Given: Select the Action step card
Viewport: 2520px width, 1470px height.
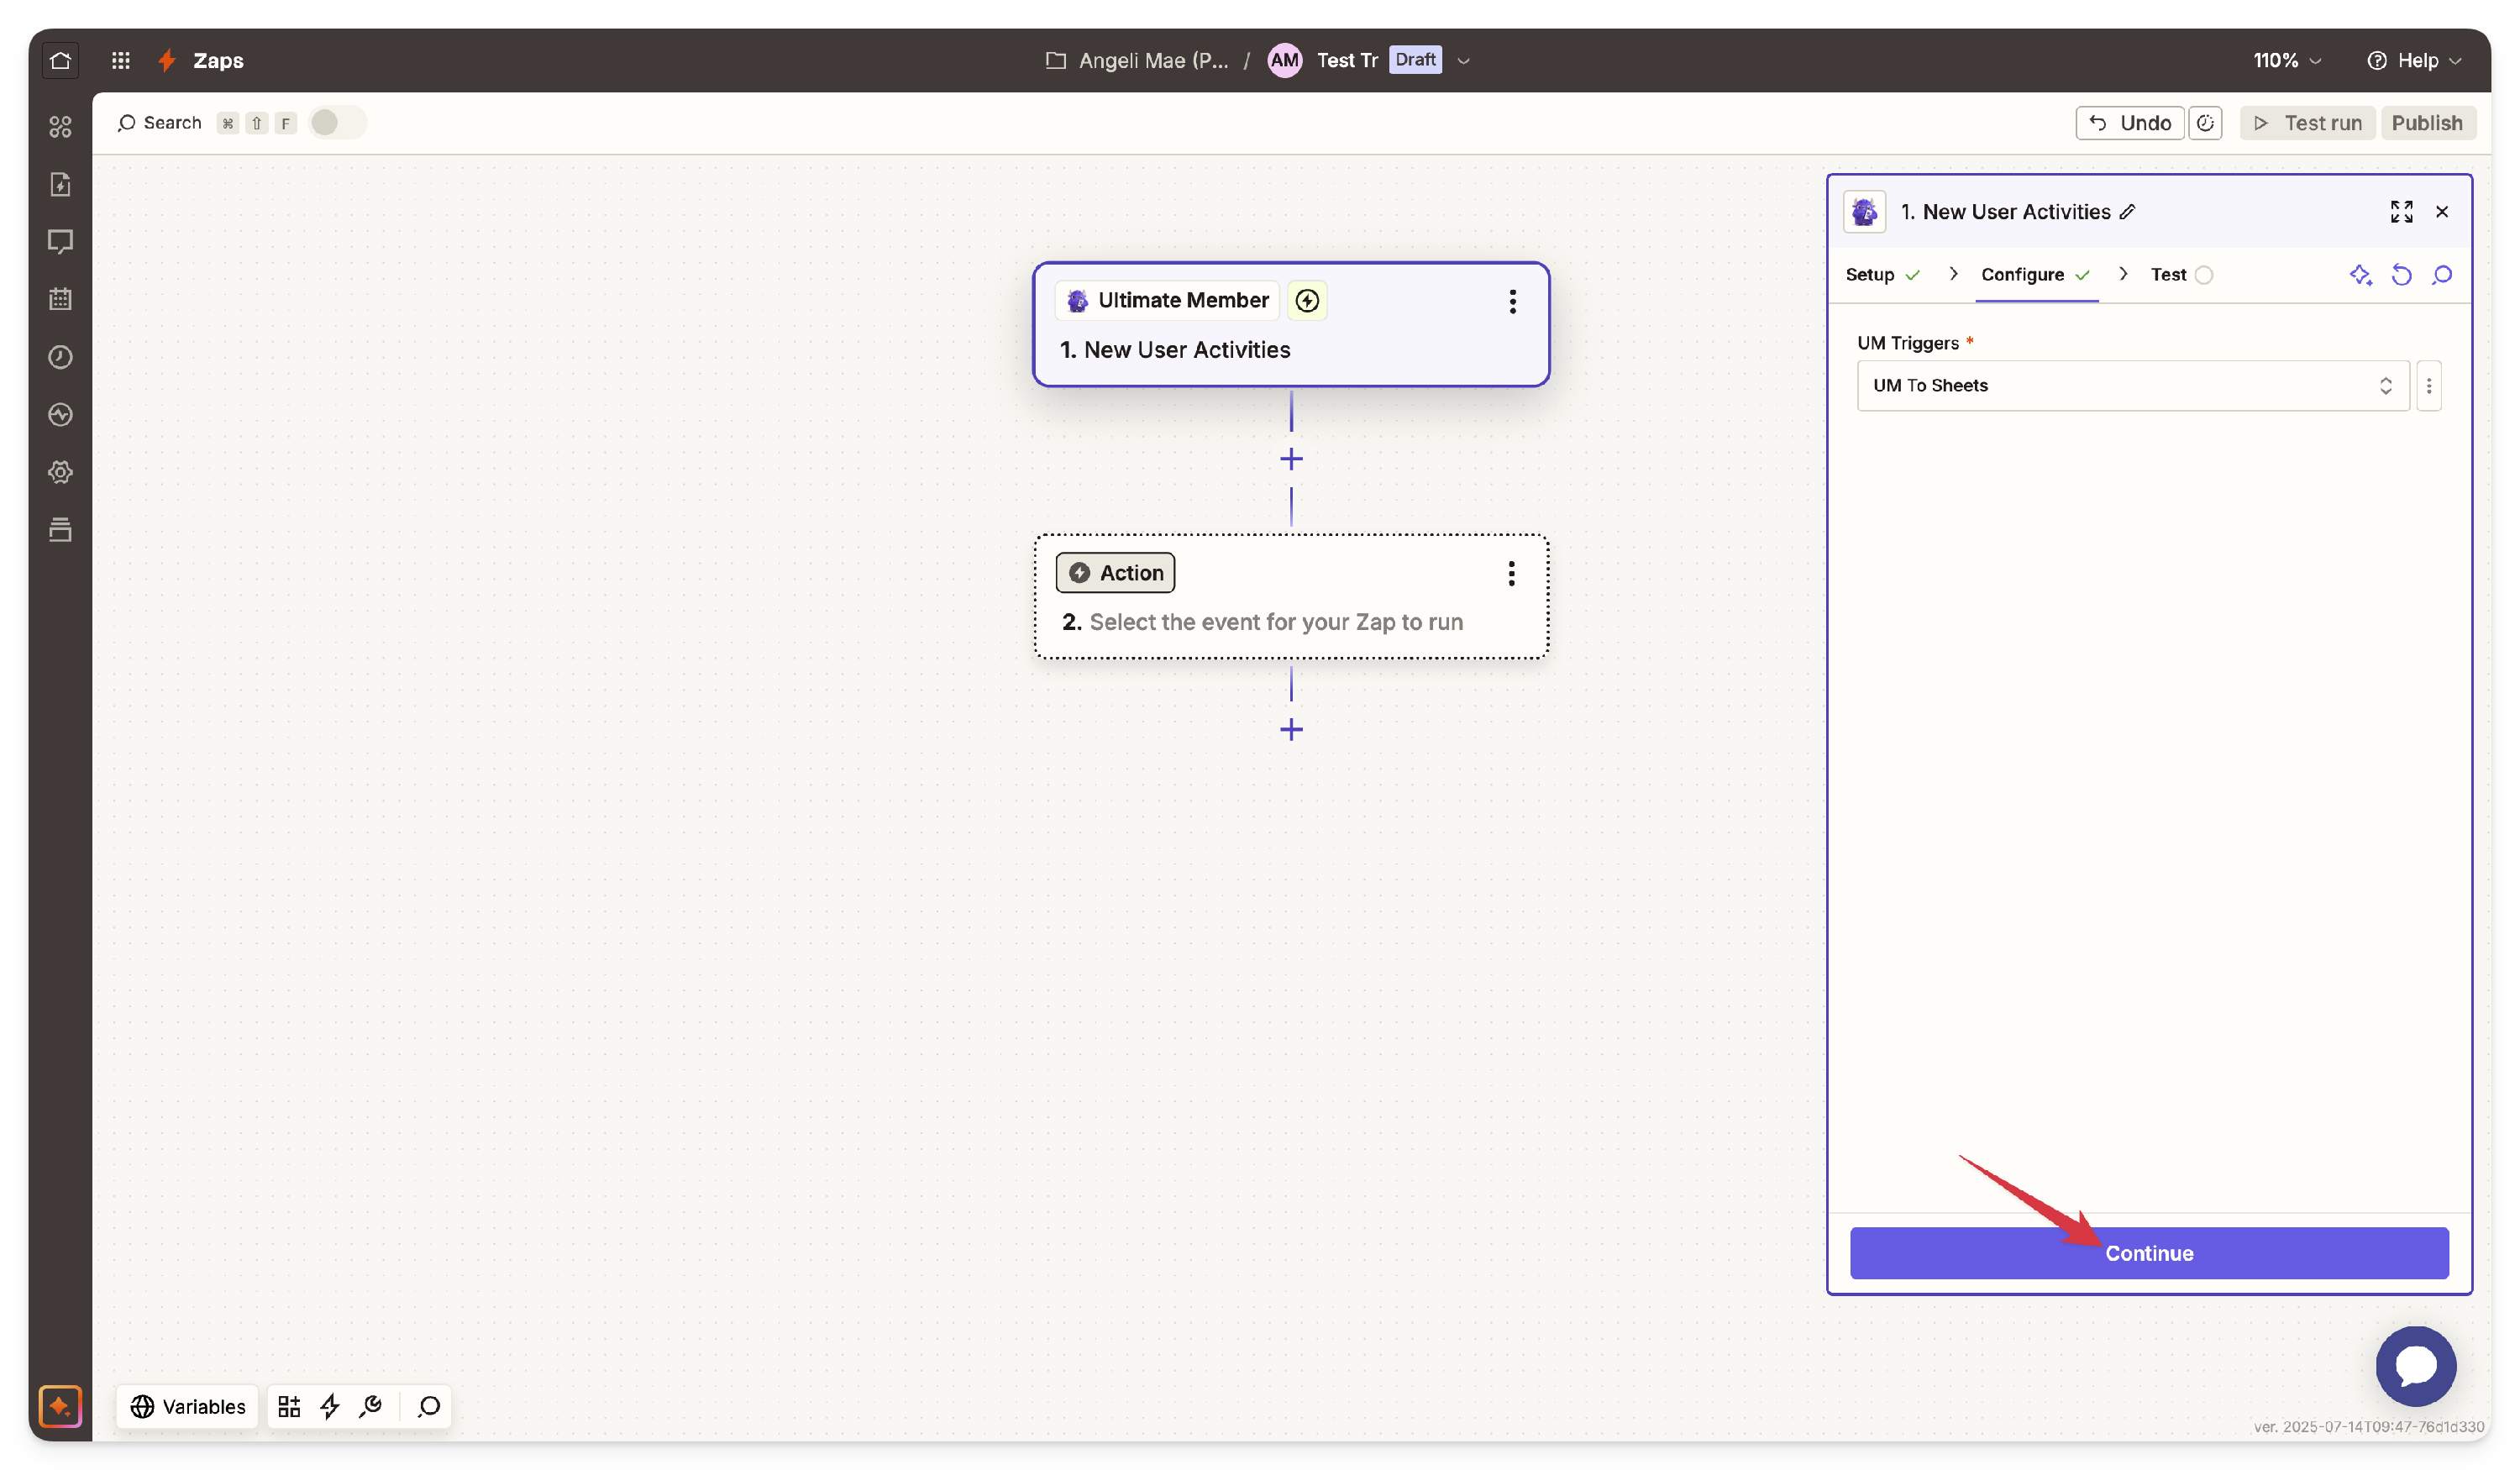Looking at the screenshot, I should (1291, 597).
